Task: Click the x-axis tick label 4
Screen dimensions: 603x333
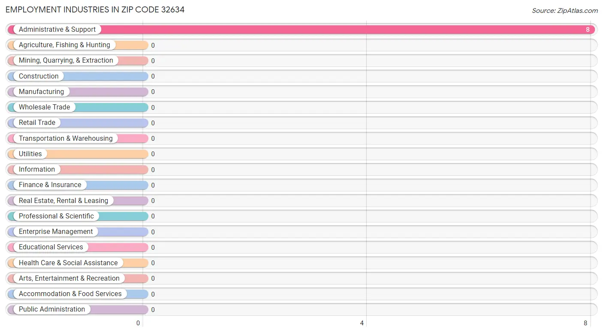Action: 362,323
